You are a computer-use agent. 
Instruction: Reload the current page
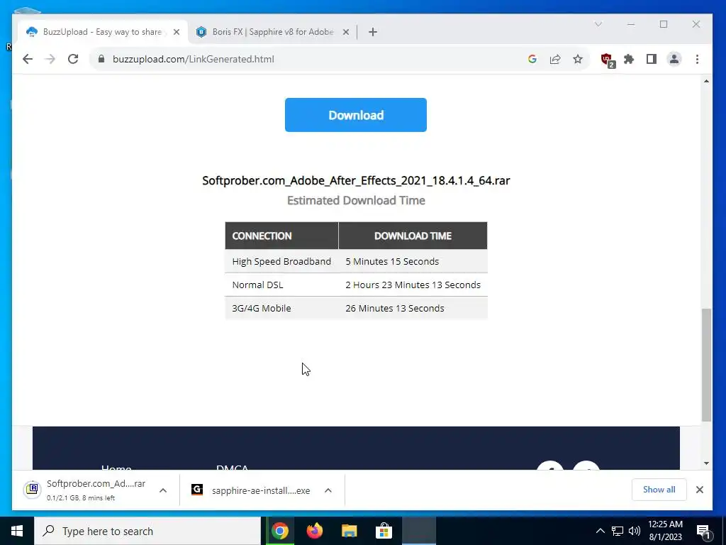tap(73, 59)
